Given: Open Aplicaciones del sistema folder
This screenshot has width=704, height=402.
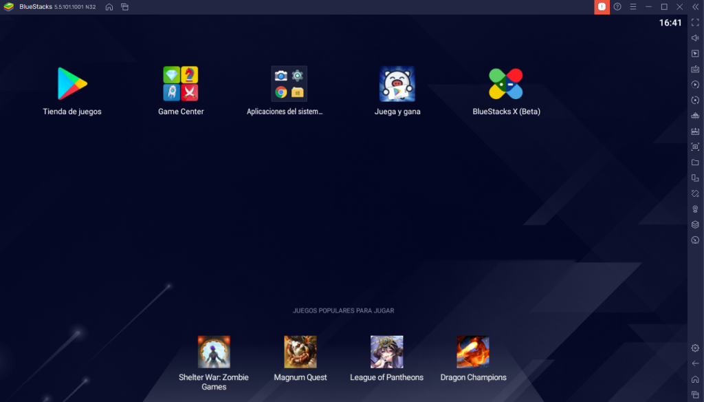Looking at the screenshot, I should click(x=289, y=84).
